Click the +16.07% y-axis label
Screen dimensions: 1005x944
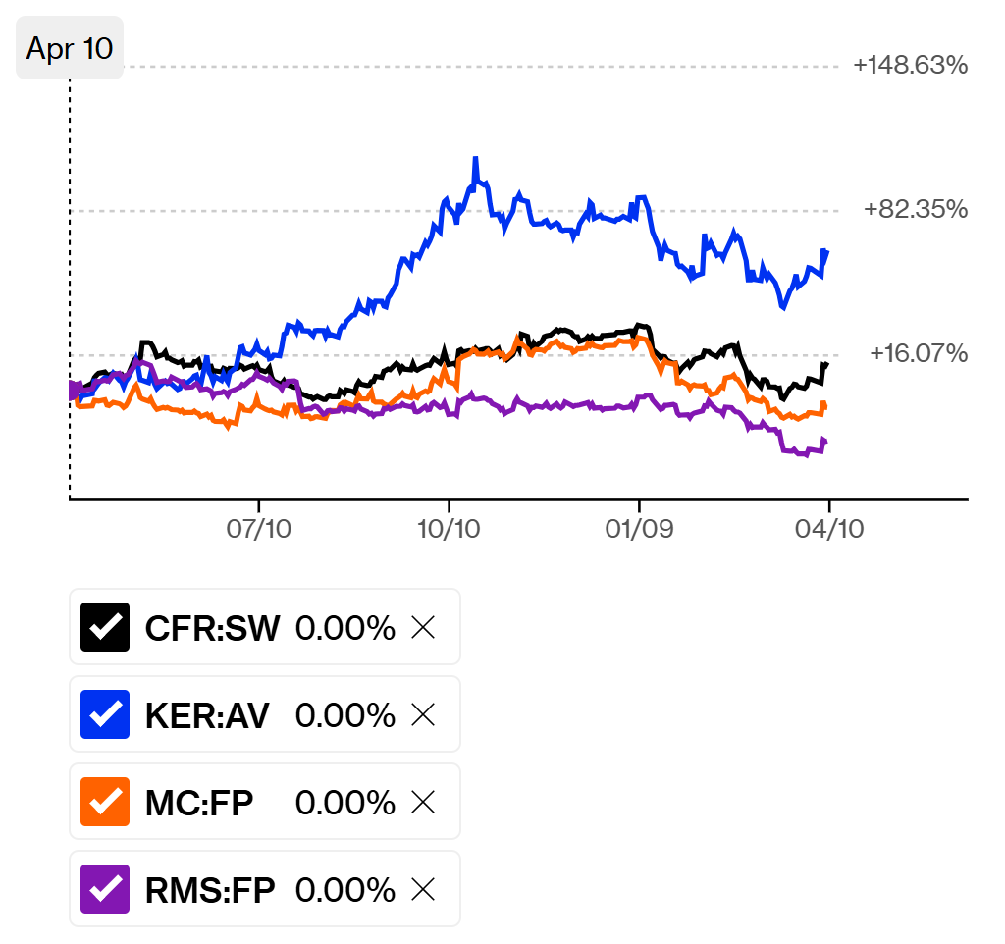919,353
